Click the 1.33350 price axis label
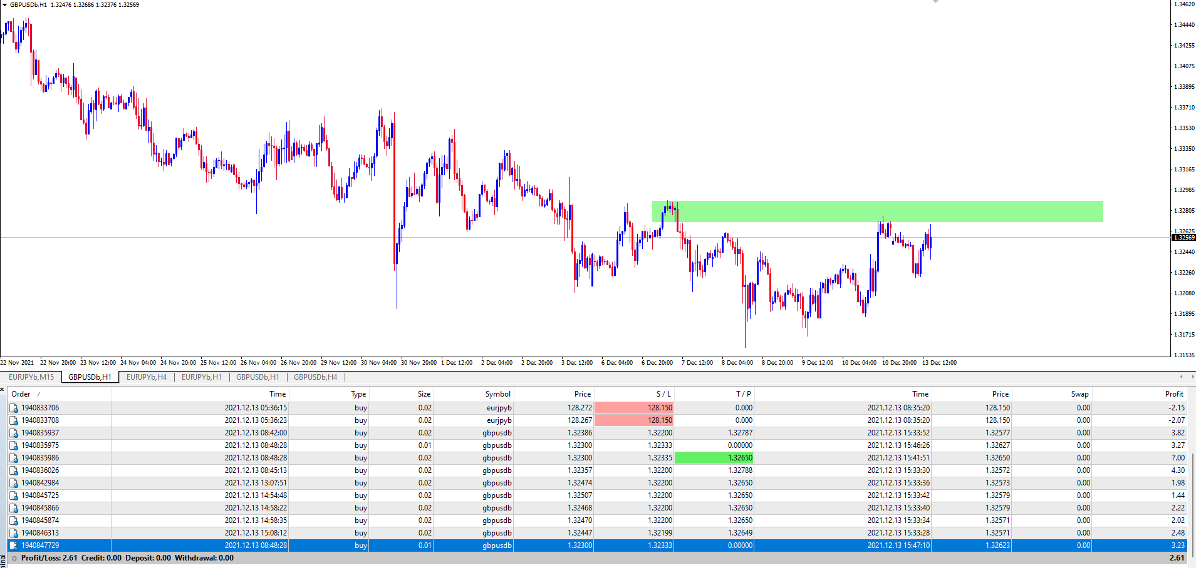The height and width of the screenshot is (568, 1196). click(1184, 149)
